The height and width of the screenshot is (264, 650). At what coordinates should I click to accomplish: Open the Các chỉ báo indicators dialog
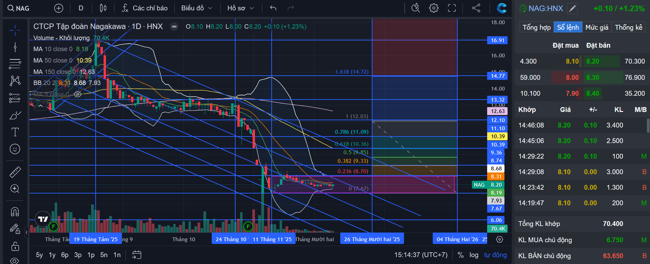pos(145,8)
